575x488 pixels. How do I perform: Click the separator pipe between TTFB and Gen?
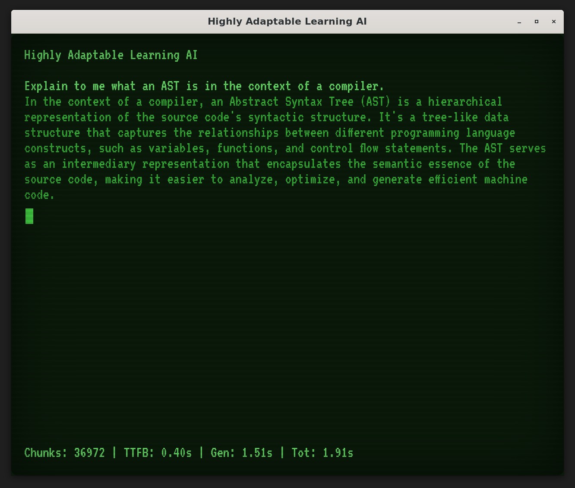201,453
